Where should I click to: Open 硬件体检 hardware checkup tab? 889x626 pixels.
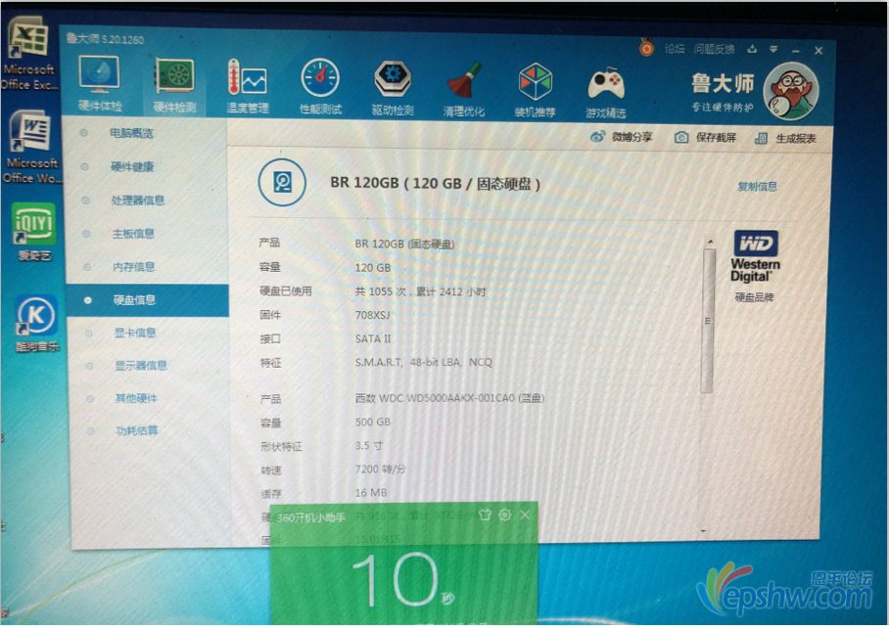[100, 84]
